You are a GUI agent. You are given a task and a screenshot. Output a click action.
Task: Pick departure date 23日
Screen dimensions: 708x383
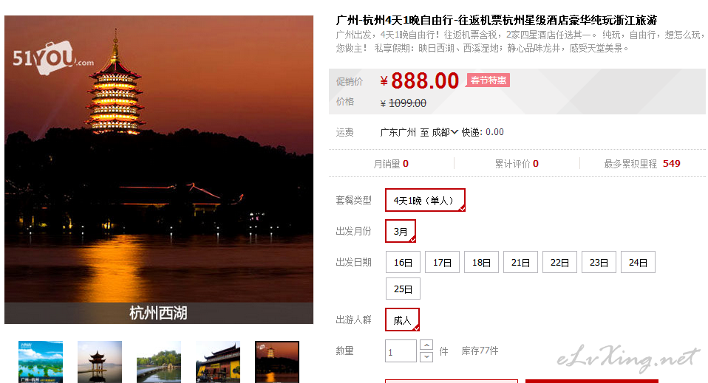[599, 262]
